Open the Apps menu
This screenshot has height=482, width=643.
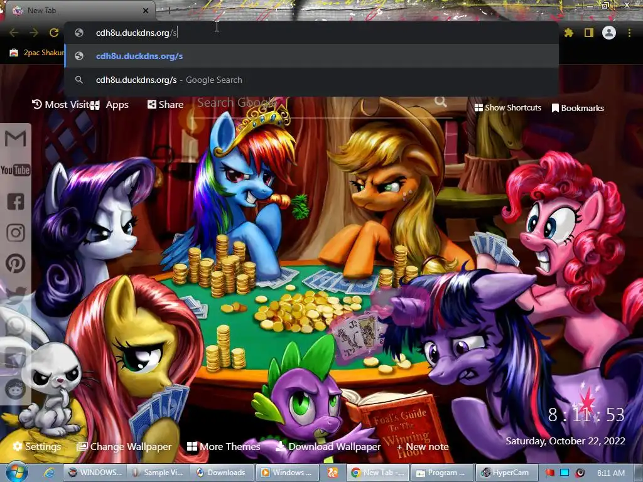pos(110,105)
